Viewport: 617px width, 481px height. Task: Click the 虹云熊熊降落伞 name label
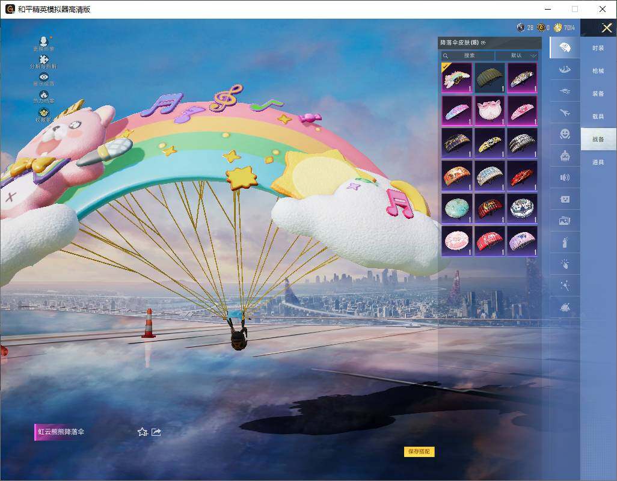pos(61,432)
